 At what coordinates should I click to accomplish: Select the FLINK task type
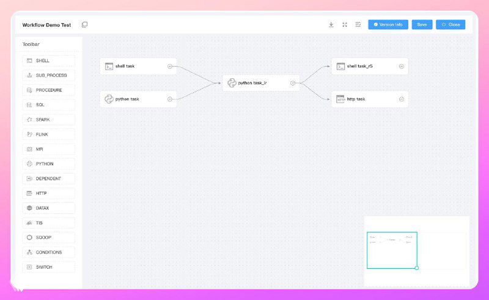[49, 134]
